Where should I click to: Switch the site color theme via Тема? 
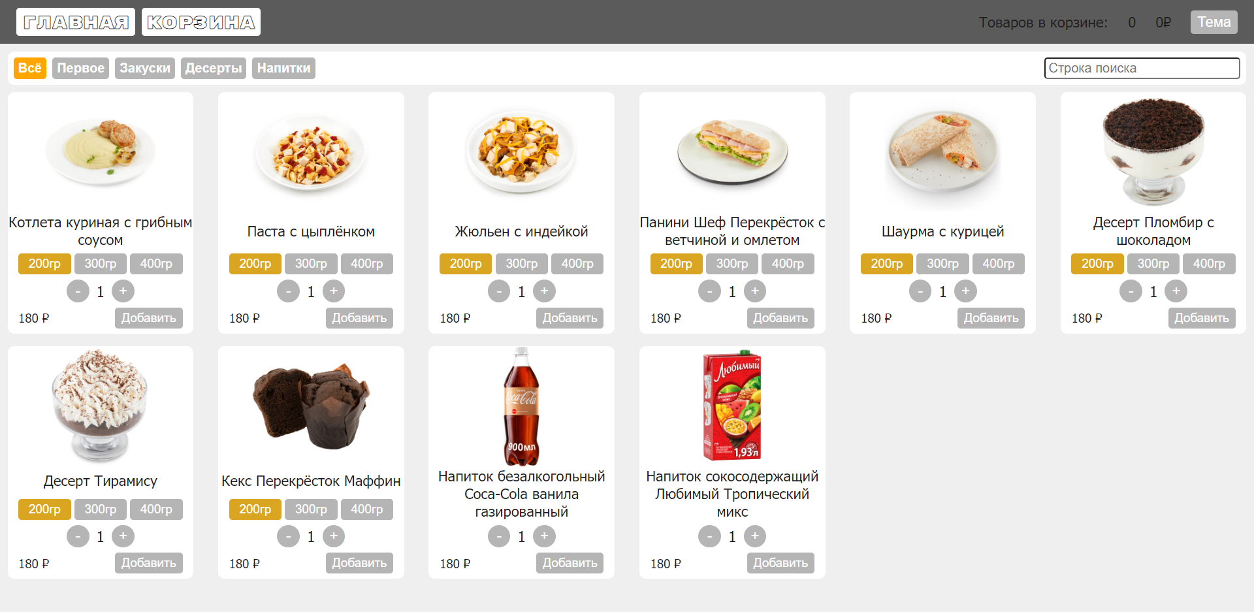1214,22
